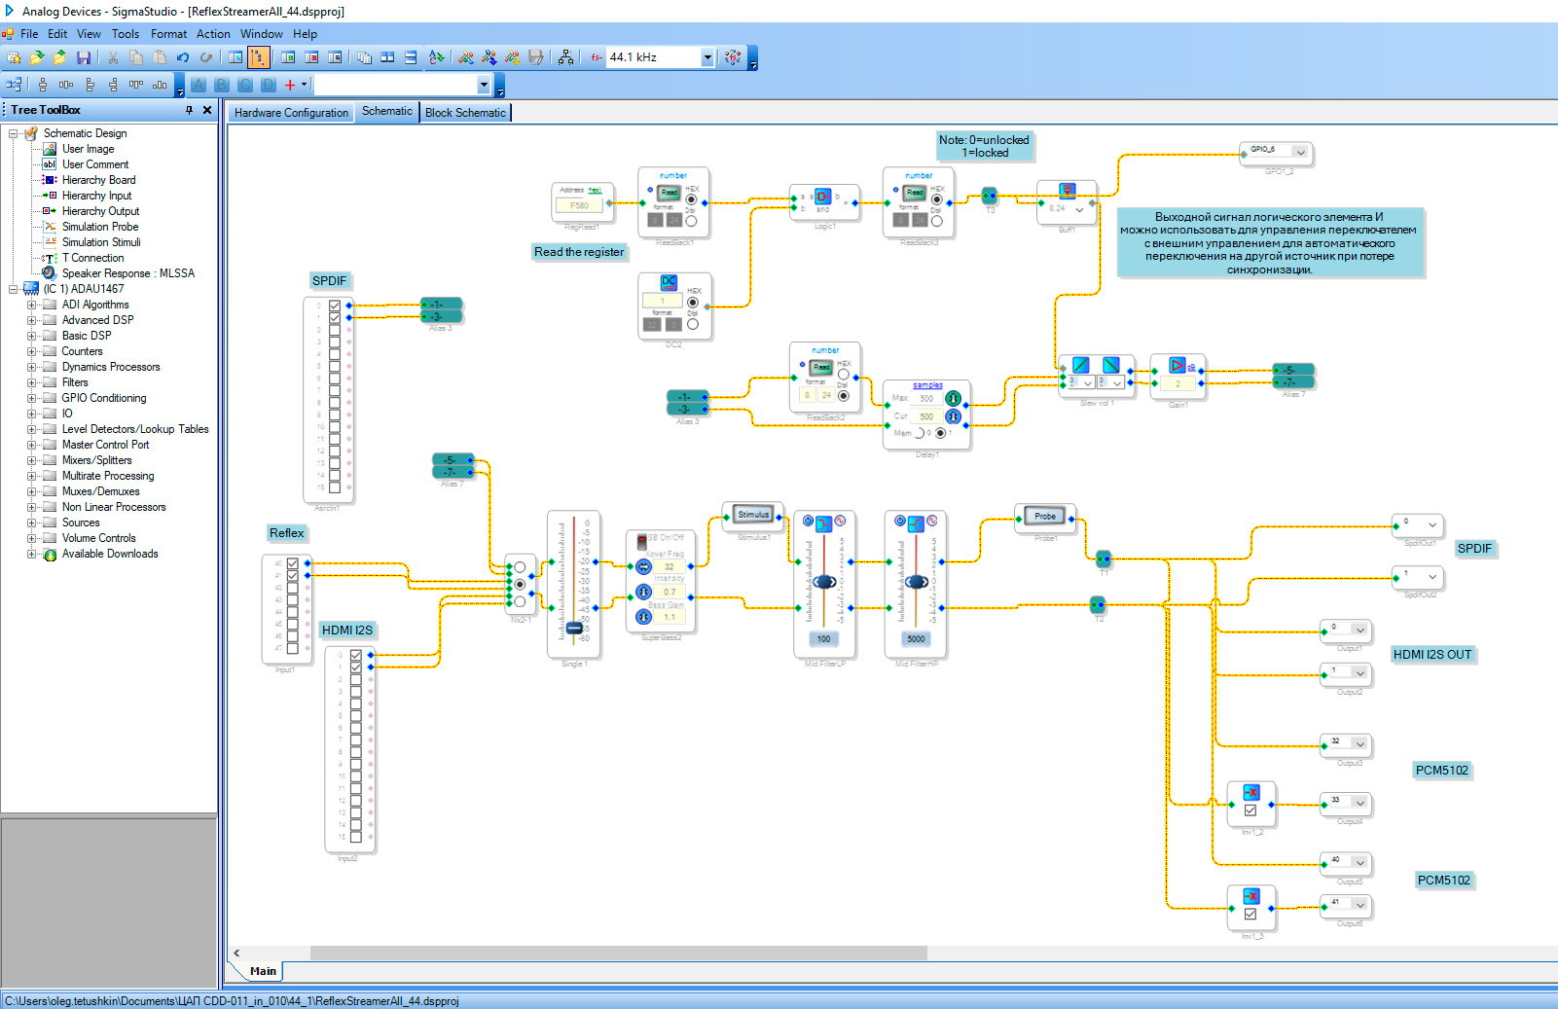Switch to Block Schematic tab
Screen dimensions: 1558x1009
[465, 113]
